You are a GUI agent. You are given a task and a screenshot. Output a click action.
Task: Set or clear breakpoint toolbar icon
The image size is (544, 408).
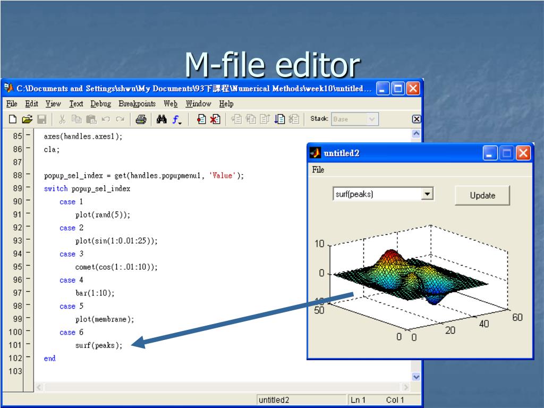[x=201, y=120]
